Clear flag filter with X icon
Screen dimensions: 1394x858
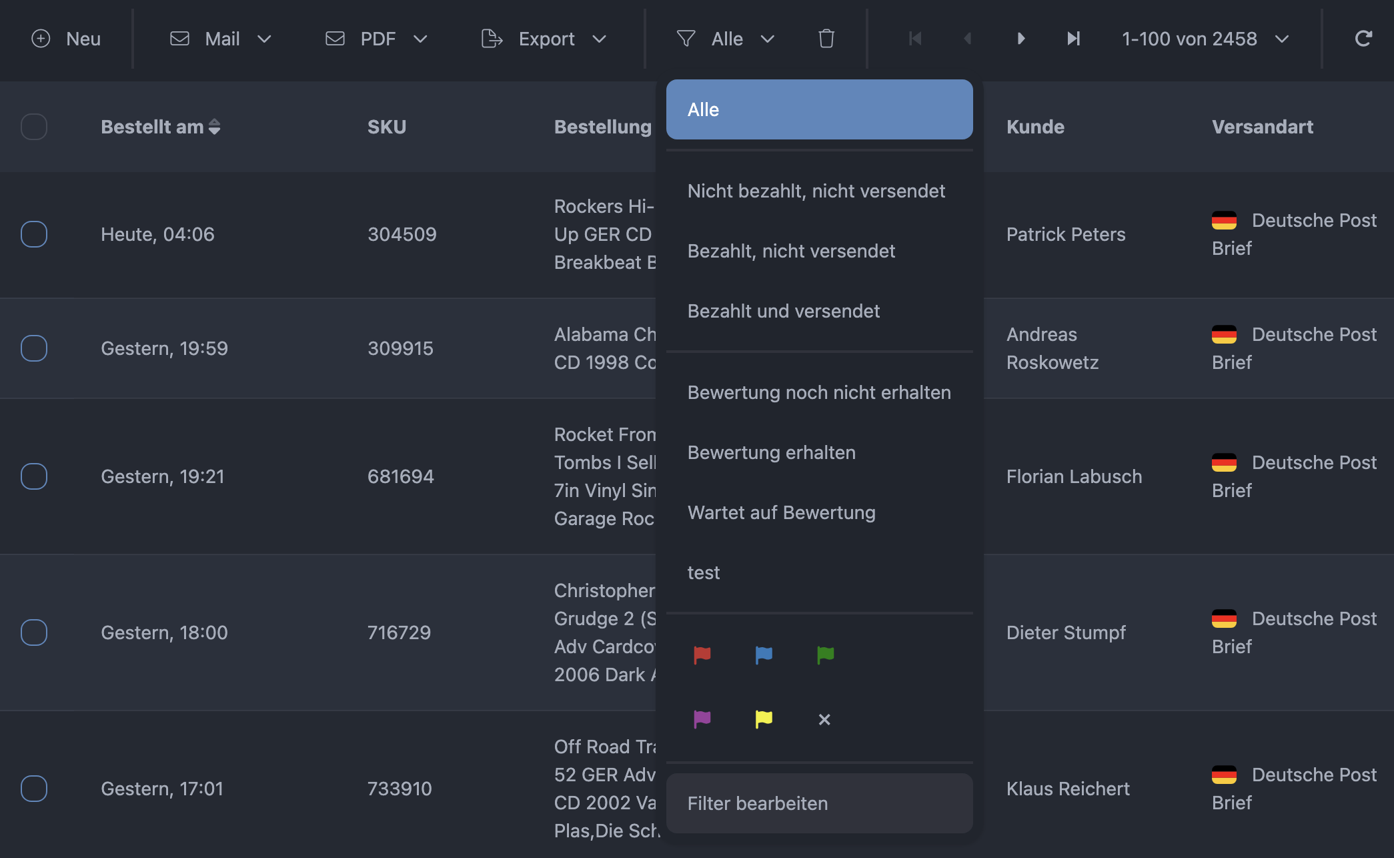click(x=824, y=719)
